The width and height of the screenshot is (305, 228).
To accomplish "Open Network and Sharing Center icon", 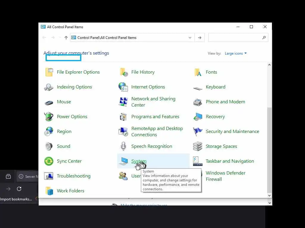I will [x=123, y=102].
